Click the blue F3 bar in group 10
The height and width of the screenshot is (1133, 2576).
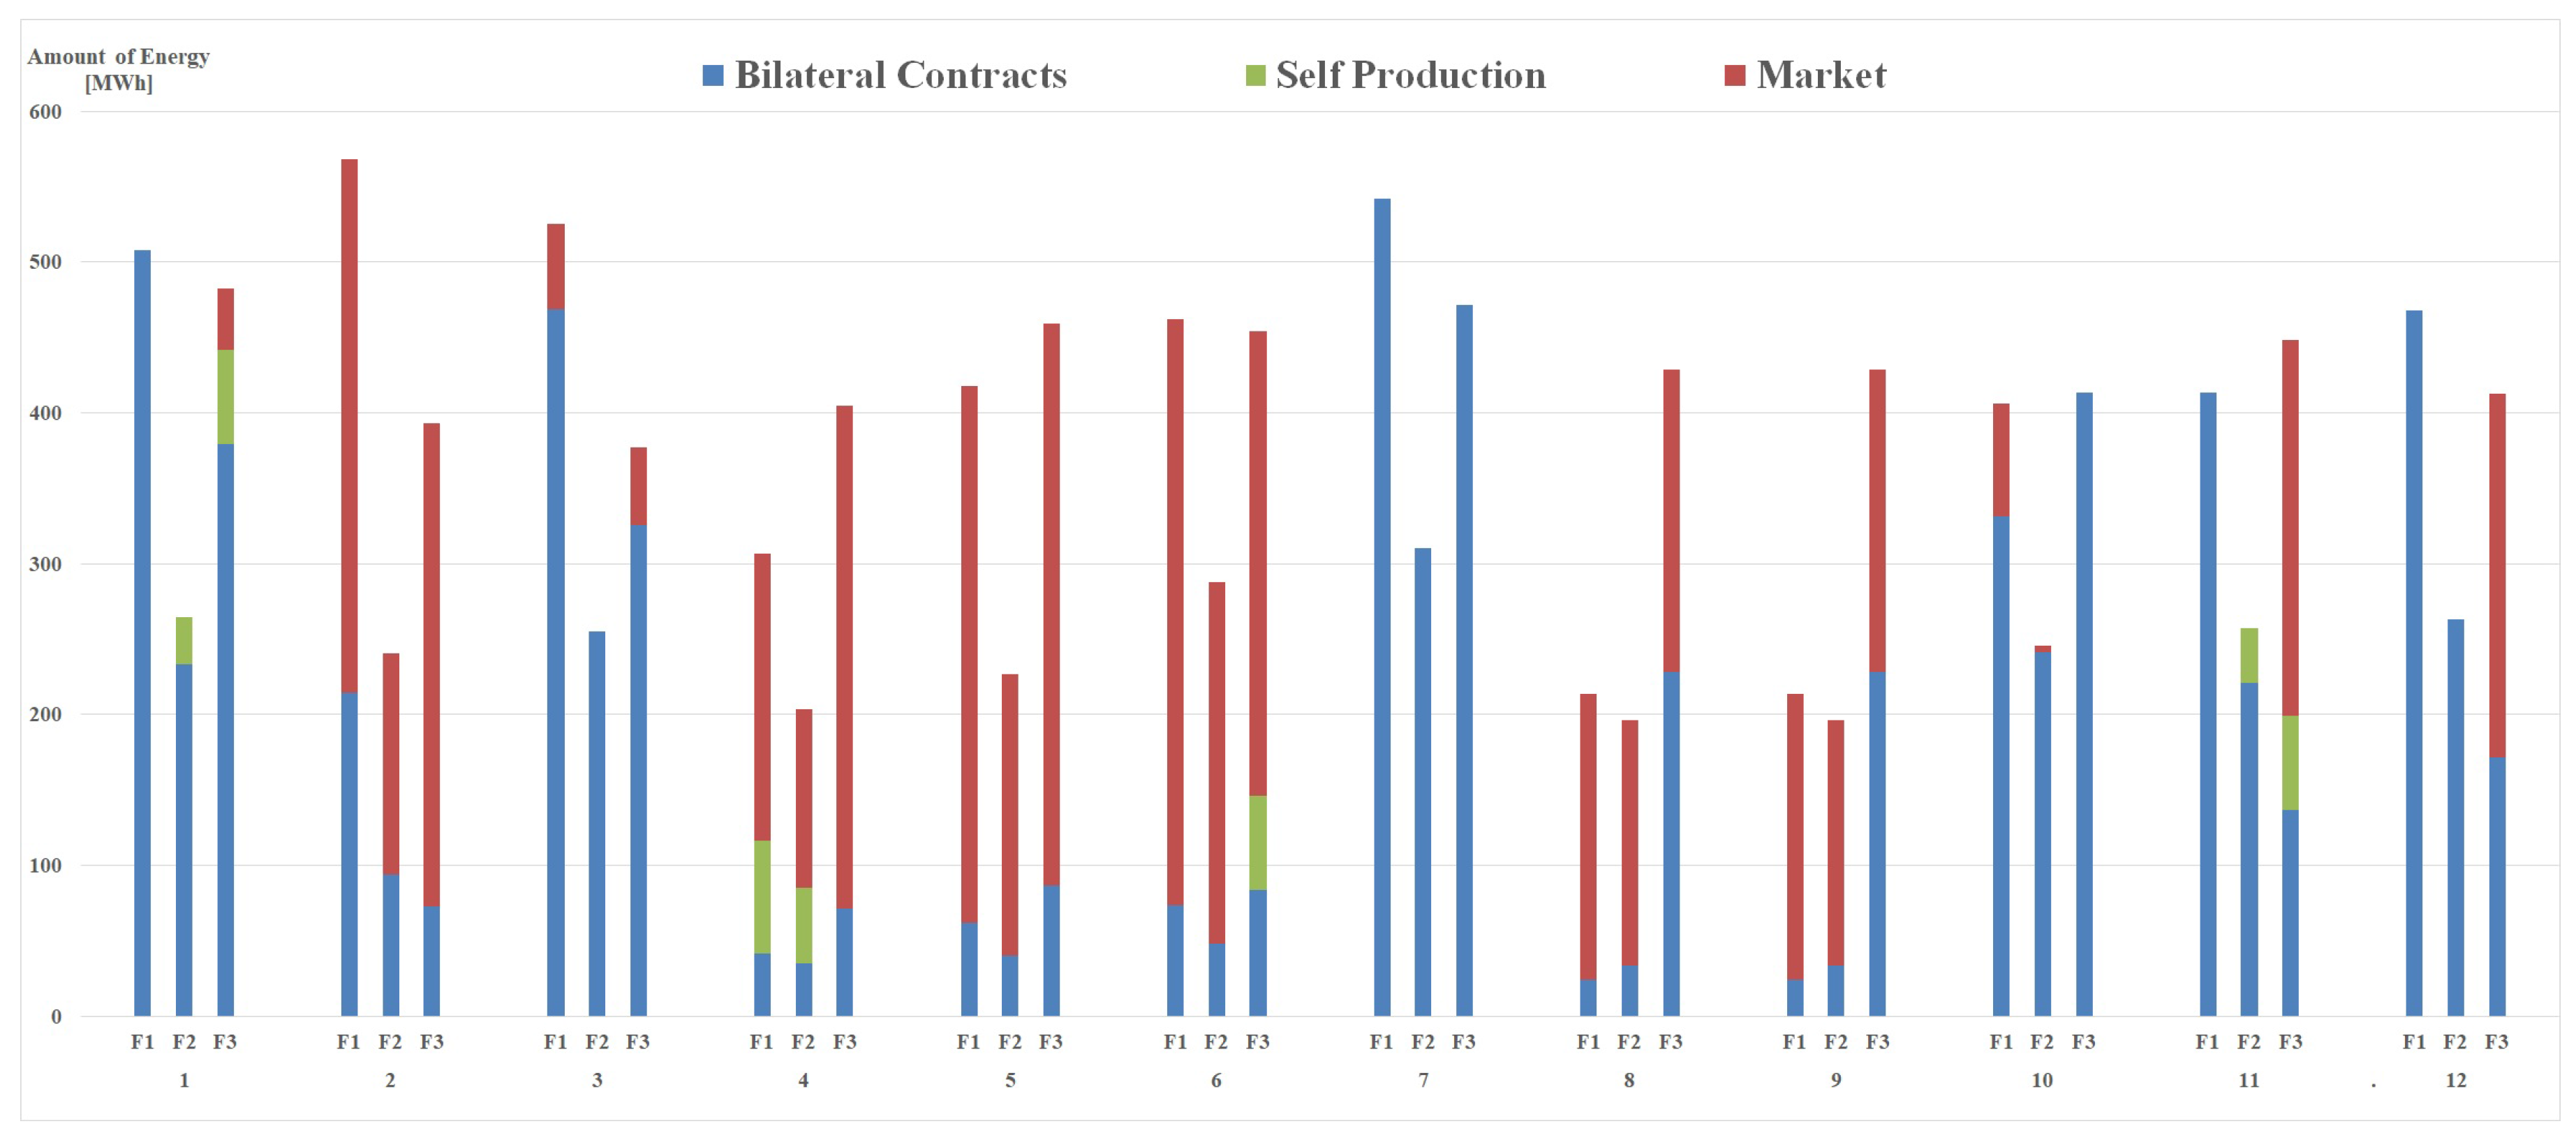(2084, 704)
